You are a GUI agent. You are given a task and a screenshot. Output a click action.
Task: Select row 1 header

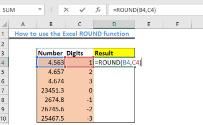pyautogui.click(x=4, y=34)
